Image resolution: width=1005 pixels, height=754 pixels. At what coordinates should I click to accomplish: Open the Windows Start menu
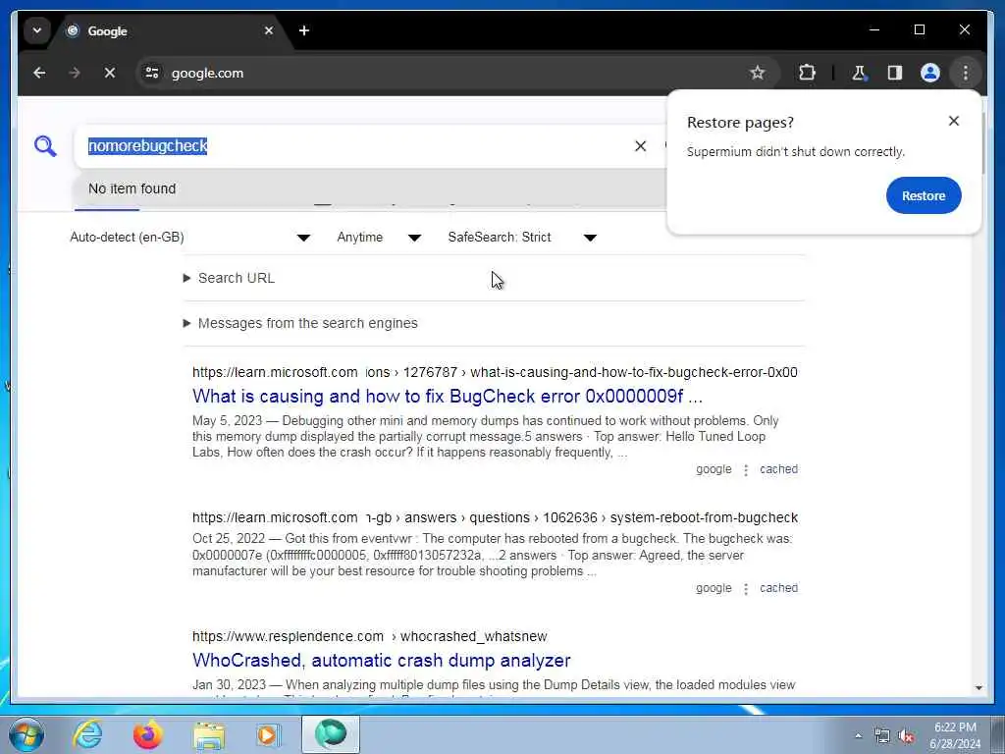[26, 734]
